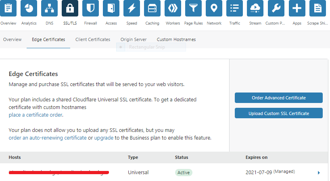330x181 pixels.
Task: Go to the DNS network icon
Action: point(49,8)
